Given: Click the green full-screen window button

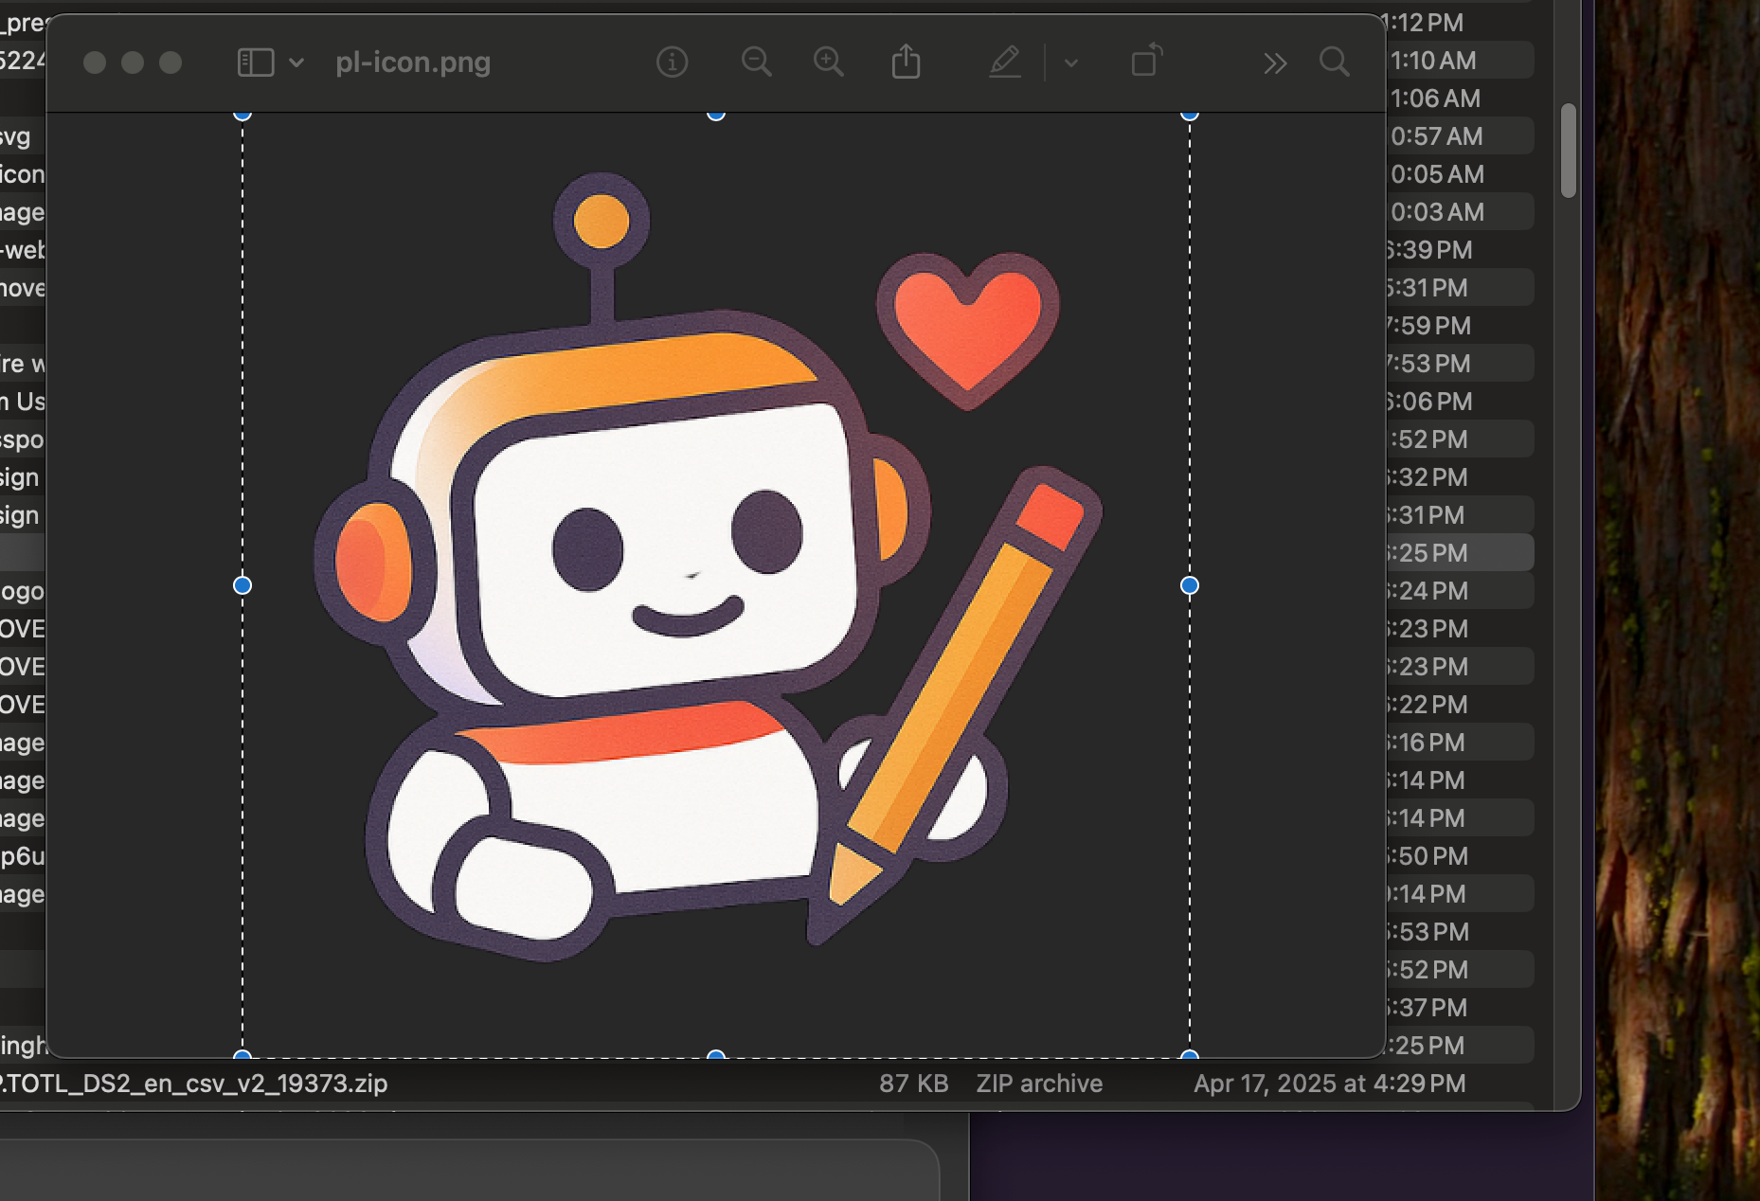Looking at the screenshot, I should pos(171,63).
